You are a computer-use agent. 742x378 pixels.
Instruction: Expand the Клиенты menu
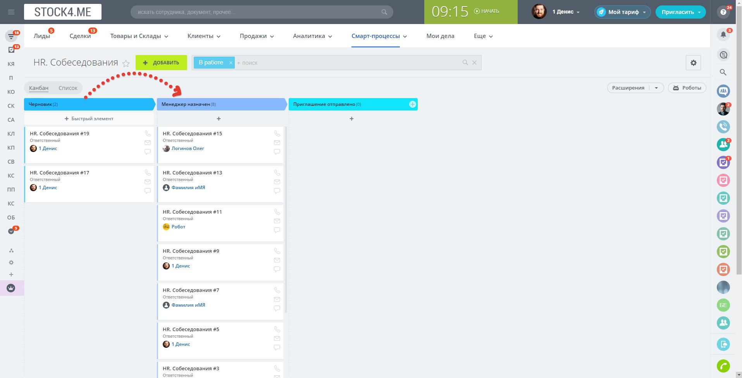pyautogui.click(x=204, y=36)
